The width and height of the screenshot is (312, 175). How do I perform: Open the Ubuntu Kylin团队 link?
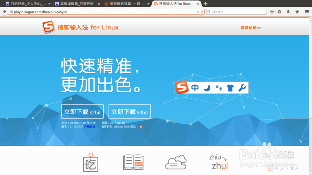click(125, 126)
